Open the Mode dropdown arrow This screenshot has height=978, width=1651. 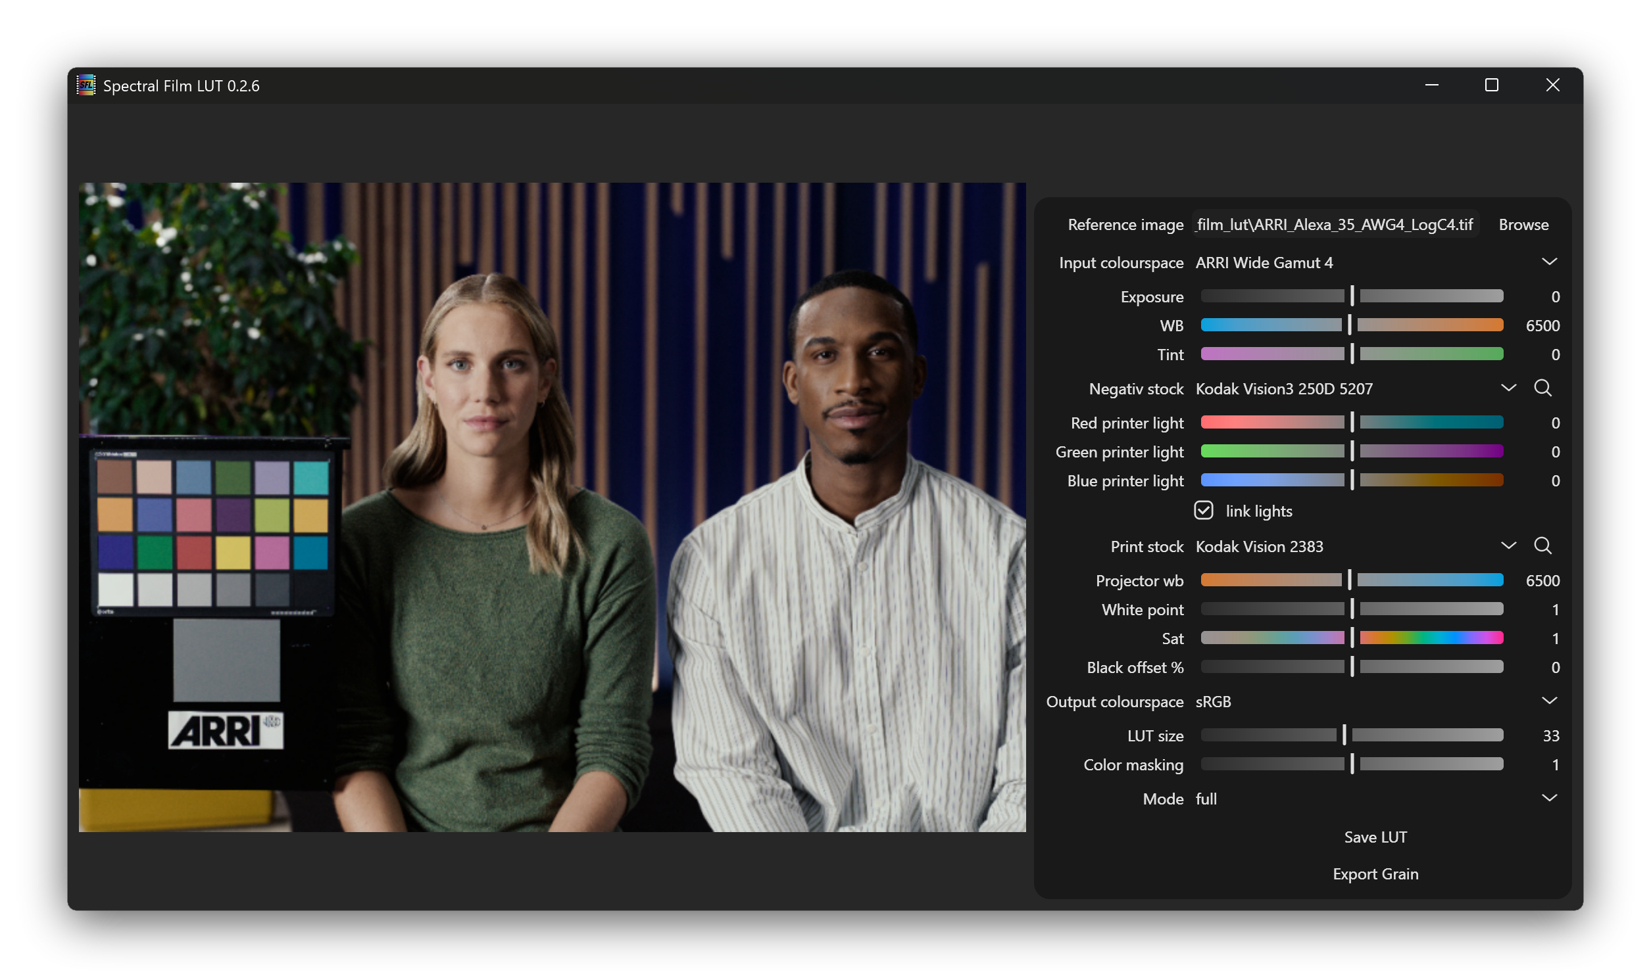[x=1549, y=798]
